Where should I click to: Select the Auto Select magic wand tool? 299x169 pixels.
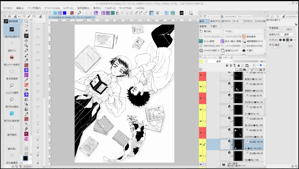pyautogui.click(x=26, y=31)
